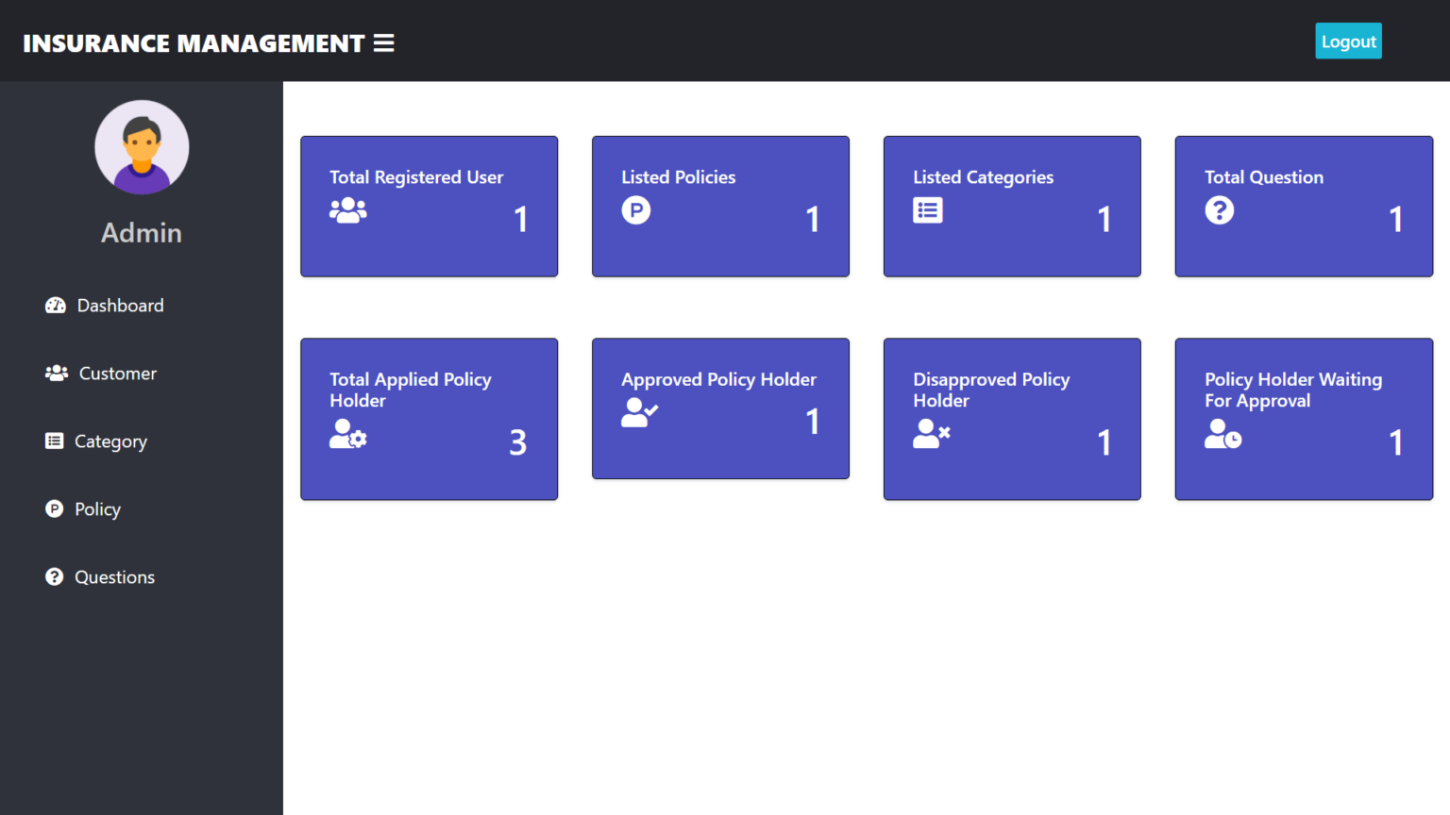Click the users icon in Total Registered User card

coord(348,209)
